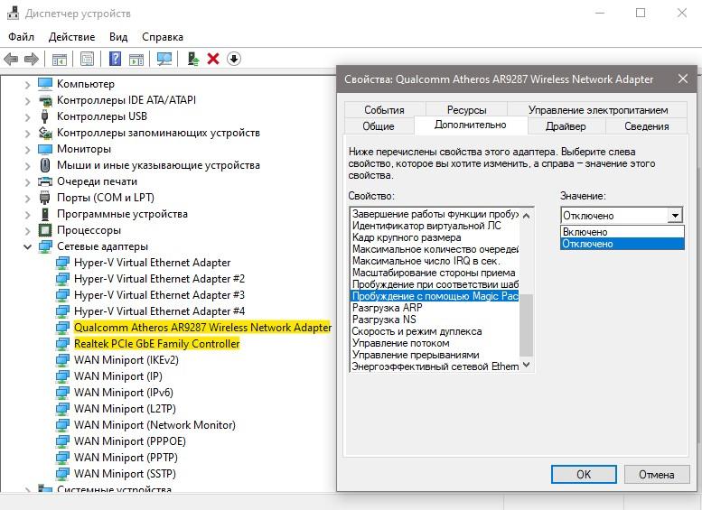This screenshot has height=510, width=702.
Task: Choose Включено in the value list
Action: 622,232
